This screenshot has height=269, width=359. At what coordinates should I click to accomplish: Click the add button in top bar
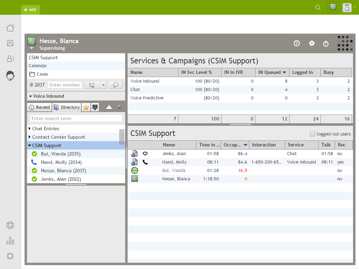30,10
